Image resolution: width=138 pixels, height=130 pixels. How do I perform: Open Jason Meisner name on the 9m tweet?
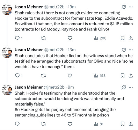pos(29,87)
